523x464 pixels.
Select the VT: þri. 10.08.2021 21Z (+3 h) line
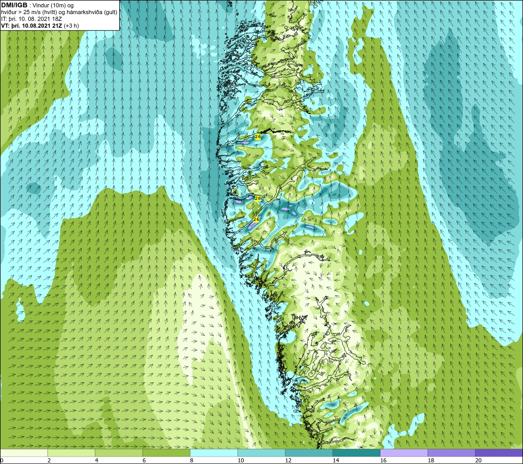[x=40, y=26]
